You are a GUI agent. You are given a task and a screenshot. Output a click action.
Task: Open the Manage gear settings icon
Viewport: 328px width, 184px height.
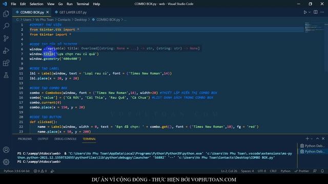point(6,162)
